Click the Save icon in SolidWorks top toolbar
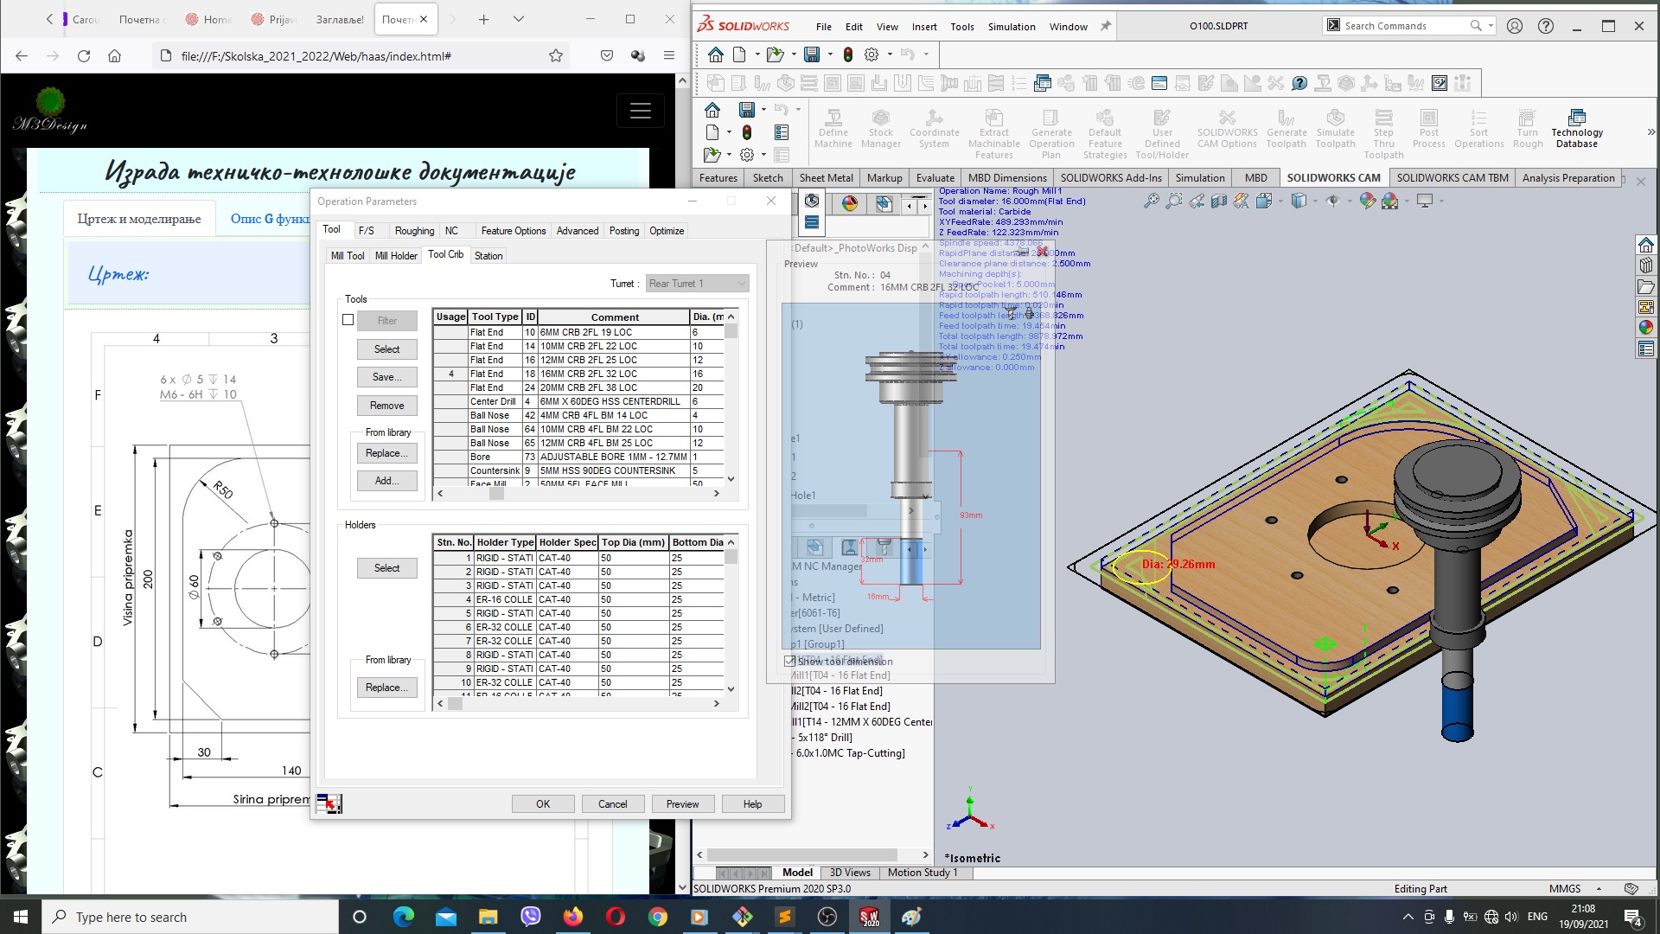 tap(811, 54)
